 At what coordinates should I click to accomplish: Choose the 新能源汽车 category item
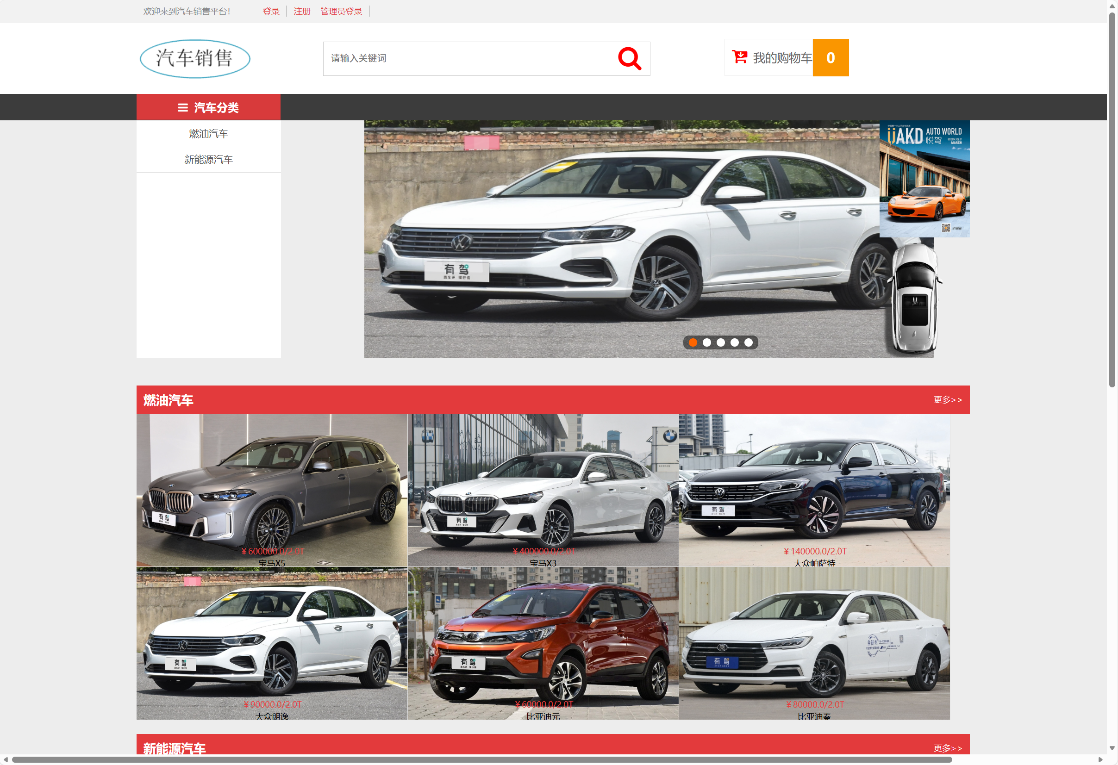click(x=208, y=160)
